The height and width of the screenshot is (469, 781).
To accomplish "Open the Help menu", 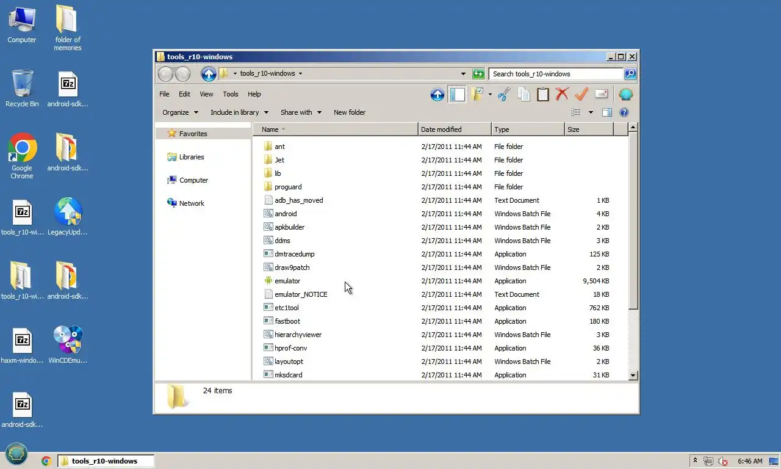I will point(254,94).
